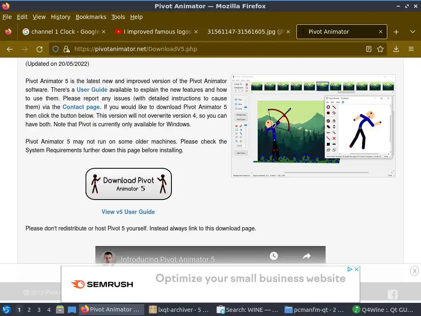
Task: List all tabs dropdown arrow
Action: coord(413,32)
